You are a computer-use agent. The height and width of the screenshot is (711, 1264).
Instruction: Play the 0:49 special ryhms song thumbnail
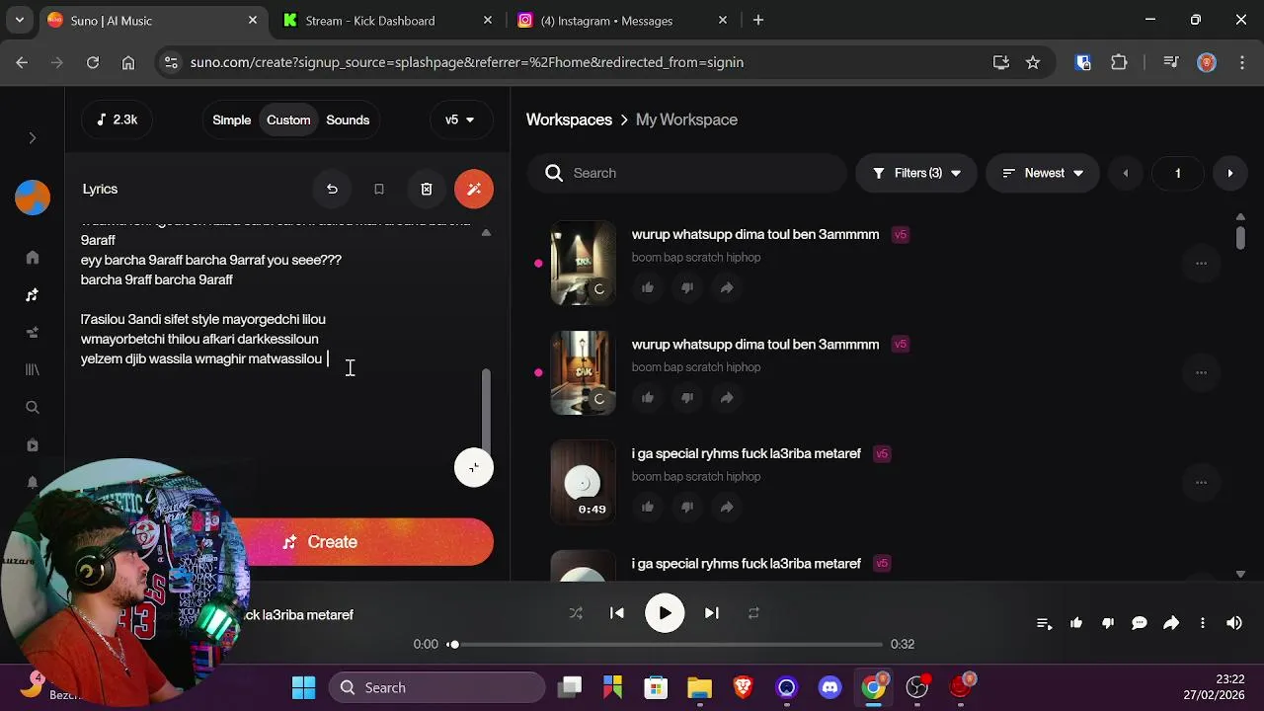583,482
